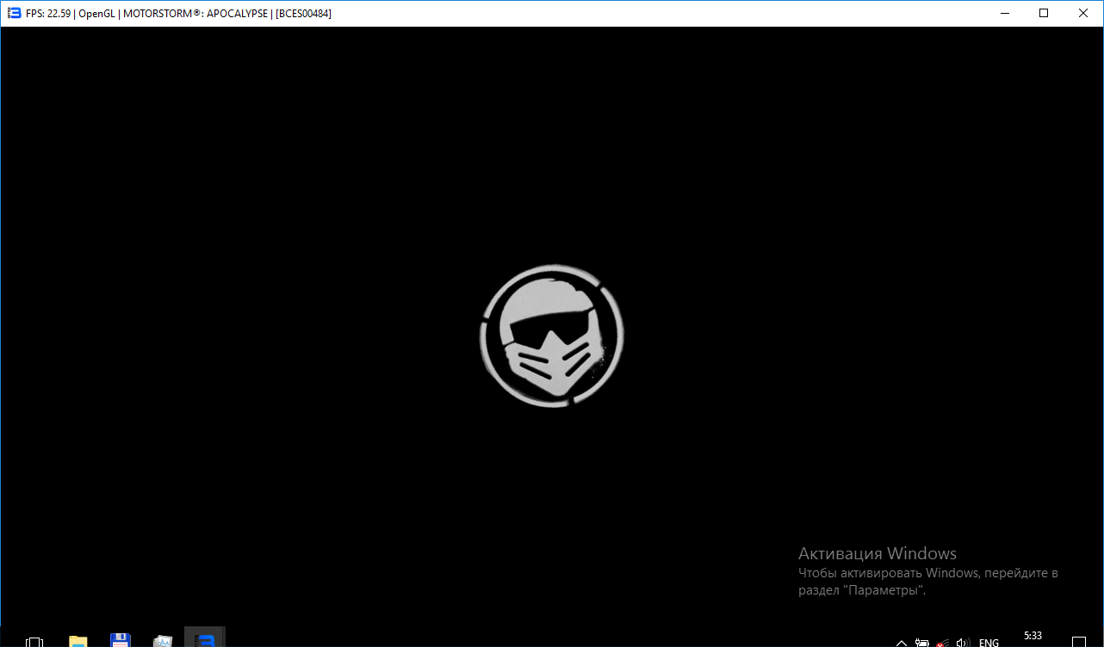Maximize the RPCS3 game window
This screenshot has width=1104, height=647.
tap(1044, 13)
